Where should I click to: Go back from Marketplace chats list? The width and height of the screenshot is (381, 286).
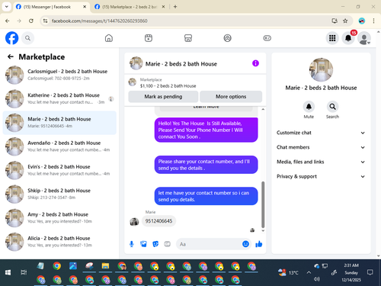(x=11, y=56)
